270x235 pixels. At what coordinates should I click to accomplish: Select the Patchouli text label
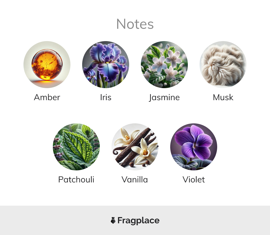(76, 179)
